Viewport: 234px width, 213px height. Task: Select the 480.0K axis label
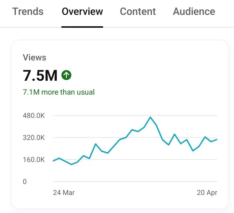(34, 115)
